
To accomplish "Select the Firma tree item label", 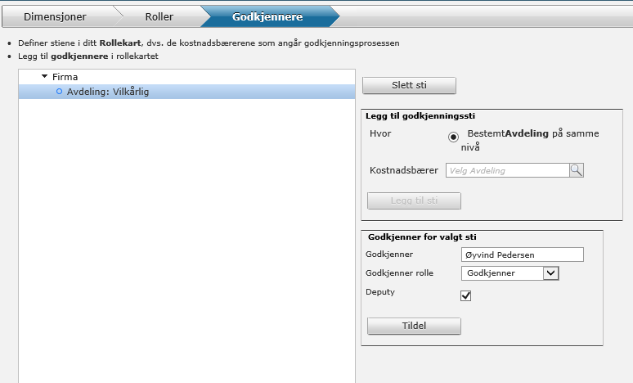I will click(x=65, y=77).
